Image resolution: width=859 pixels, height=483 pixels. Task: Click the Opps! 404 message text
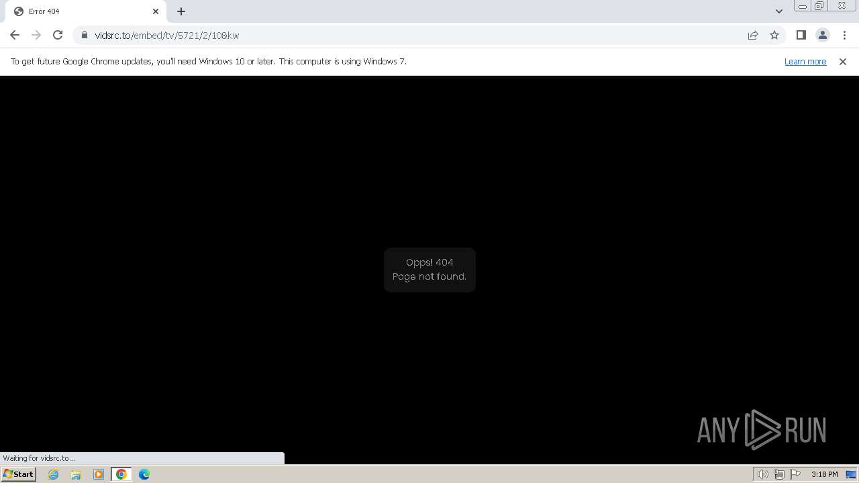(429, 262)
